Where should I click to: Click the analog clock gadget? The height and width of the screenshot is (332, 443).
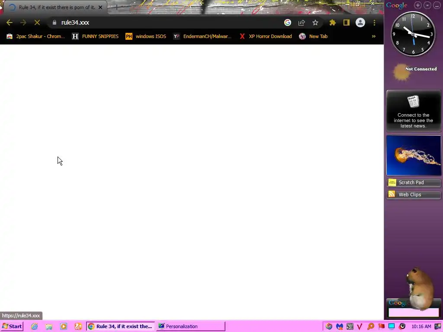[413, 34]
